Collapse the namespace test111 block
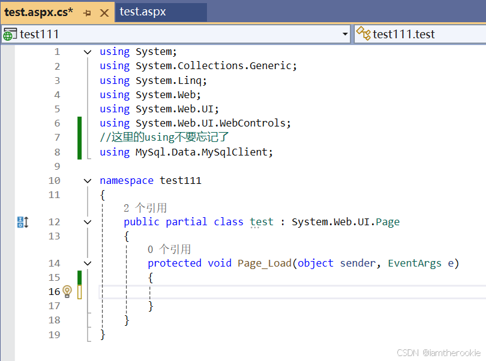This screenshot has width=486, height=361. (87, 181)
